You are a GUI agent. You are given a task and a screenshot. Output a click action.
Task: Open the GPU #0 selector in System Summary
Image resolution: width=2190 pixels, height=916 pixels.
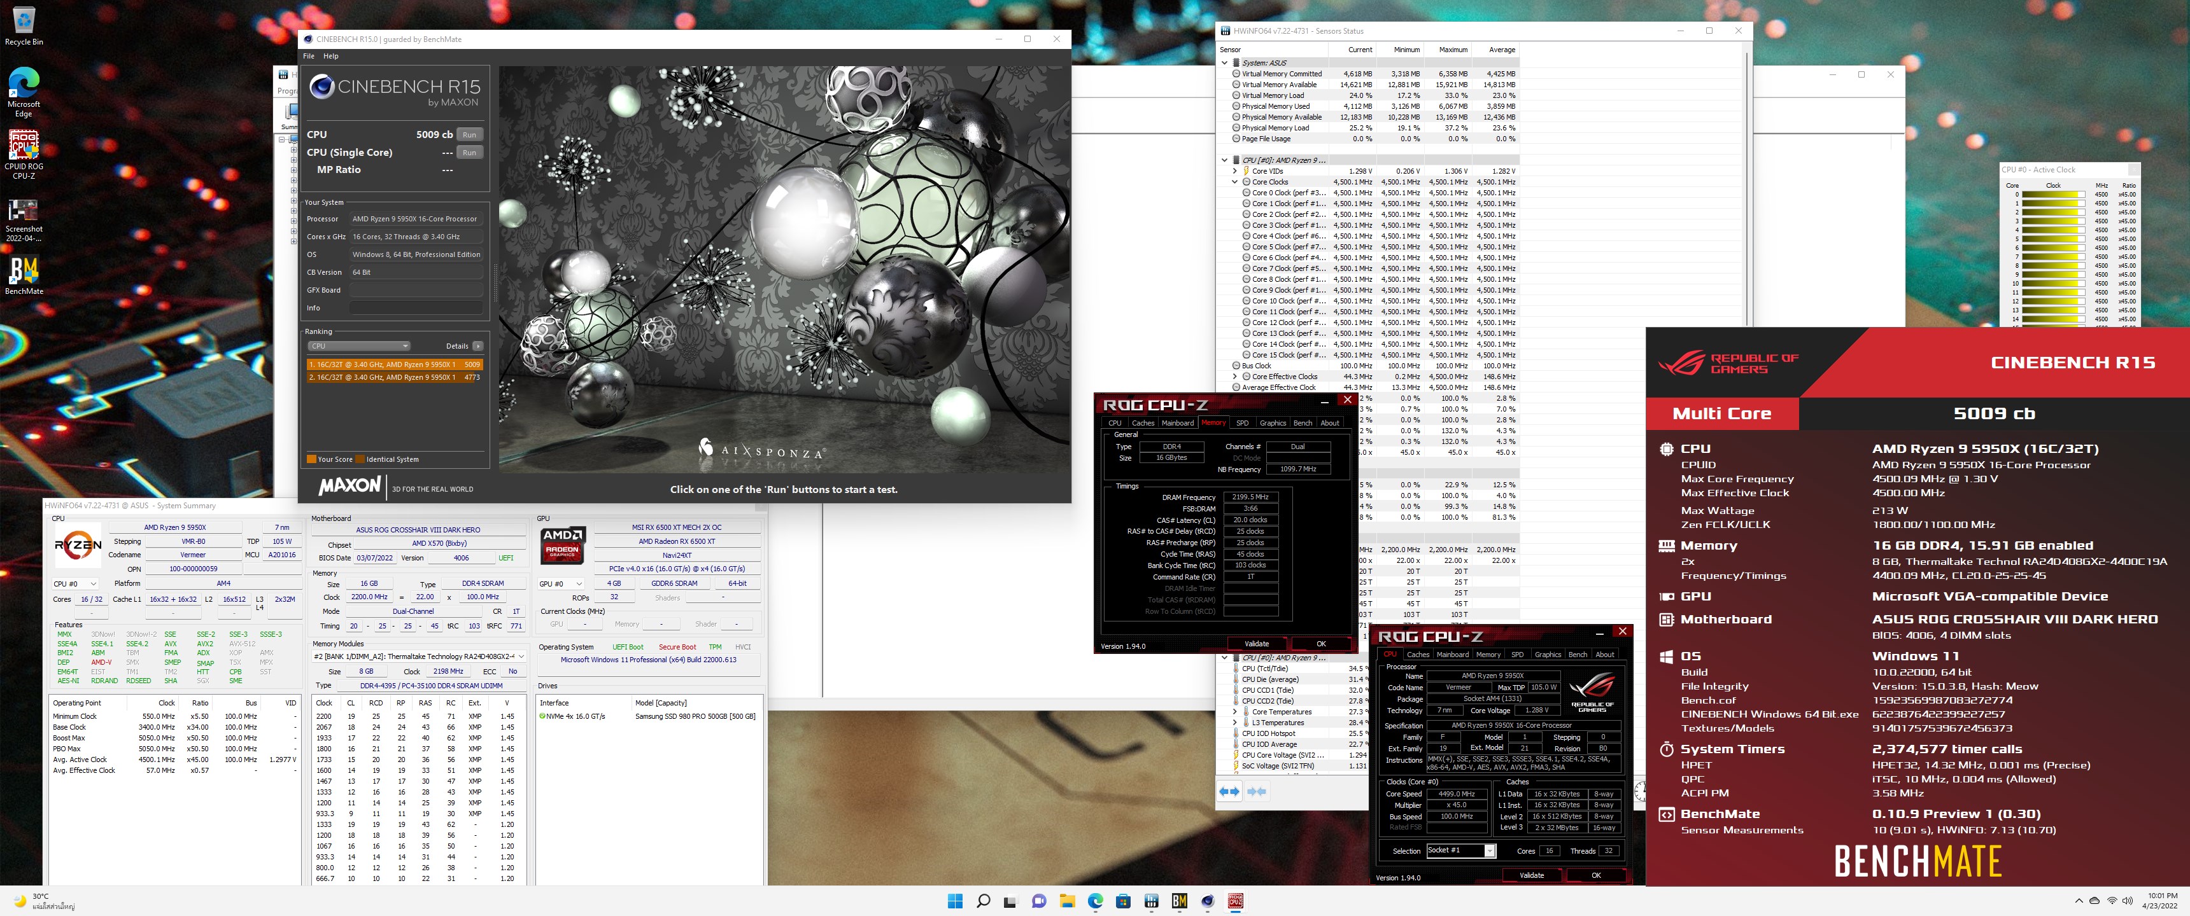point(561,584)
